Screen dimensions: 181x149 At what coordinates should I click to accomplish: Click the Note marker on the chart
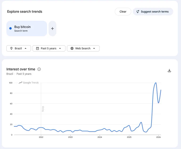pyautogui.click(x=43, y=109)
